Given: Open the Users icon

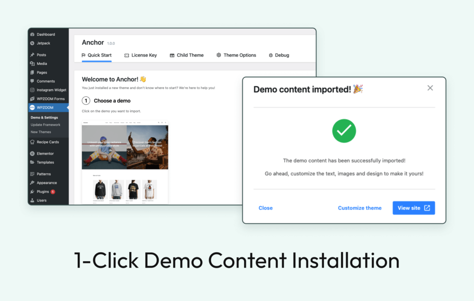Looking at the screenshot, I should tap(32, 200).
